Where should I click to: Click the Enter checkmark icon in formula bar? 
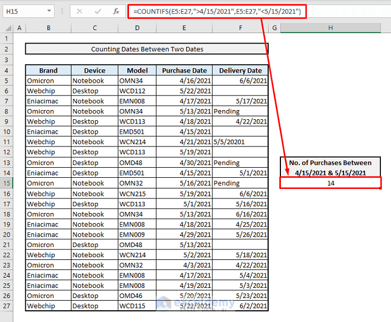pyautogui.click(x=98, y=11)
